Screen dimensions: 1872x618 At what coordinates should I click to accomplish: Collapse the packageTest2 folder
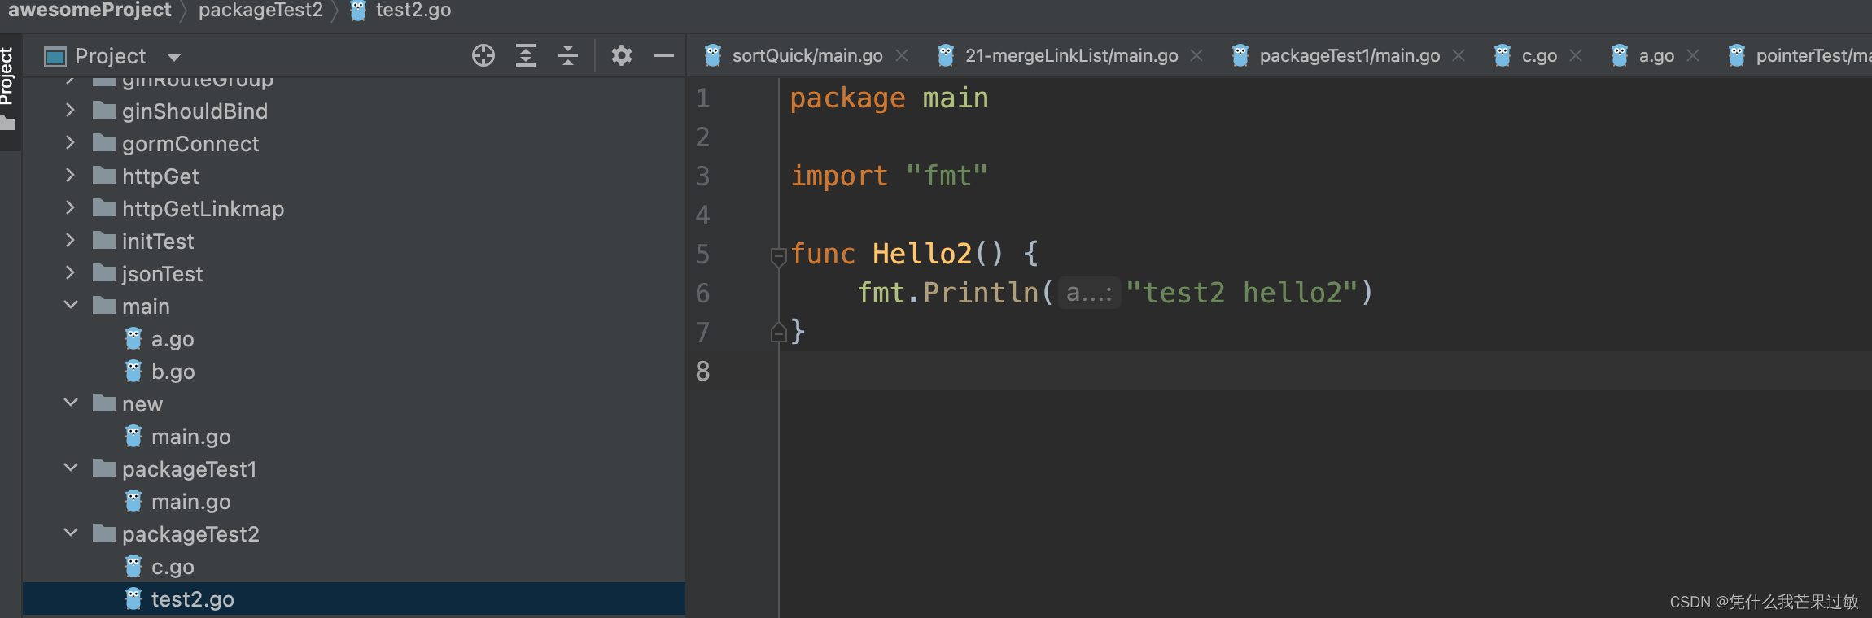pyautogui.click(x=71, y=533)
